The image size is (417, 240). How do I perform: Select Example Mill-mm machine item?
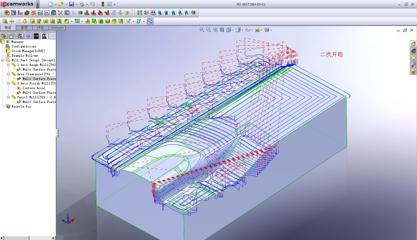pos(25,56)
